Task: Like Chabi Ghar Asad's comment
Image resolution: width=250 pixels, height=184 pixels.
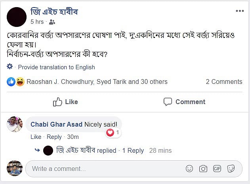Action: pyautogui.click(x=36, y=137)
